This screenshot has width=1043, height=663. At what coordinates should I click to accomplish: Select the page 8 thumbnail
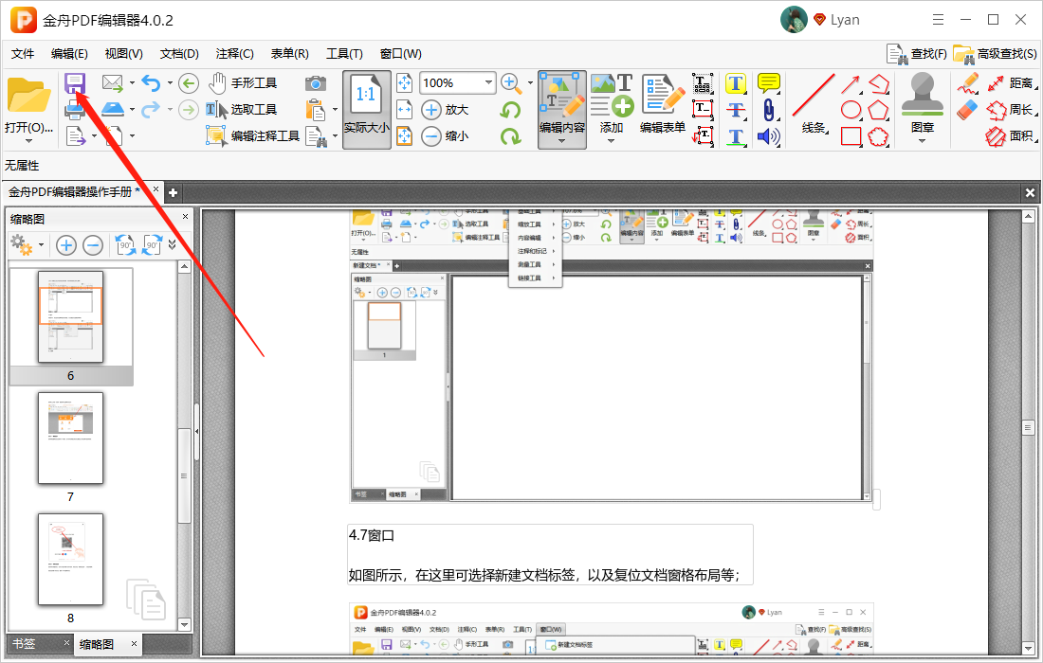click(70, 560)
